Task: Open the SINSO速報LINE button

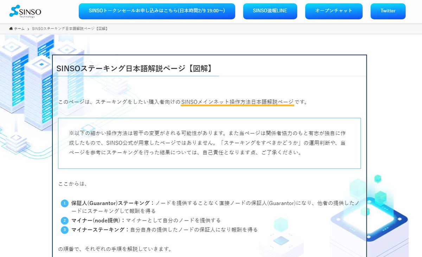Action: (270, 11)
